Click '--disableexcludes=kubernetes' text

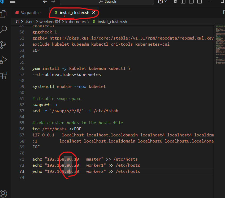pos(67,75)
